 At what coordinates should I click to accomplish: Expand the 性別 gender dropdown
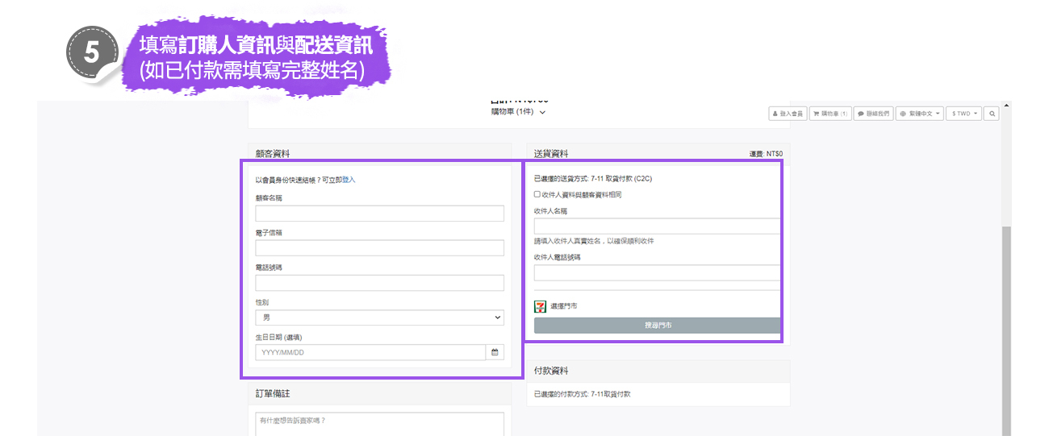point(379,318)
